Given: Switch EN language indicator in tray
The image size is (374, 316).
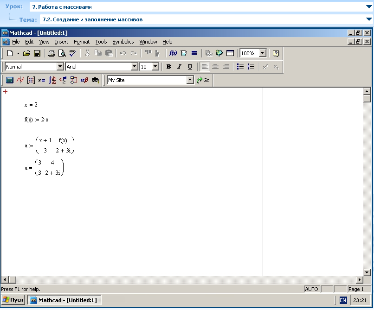Looking at the screenshot, I should point(343,300).
